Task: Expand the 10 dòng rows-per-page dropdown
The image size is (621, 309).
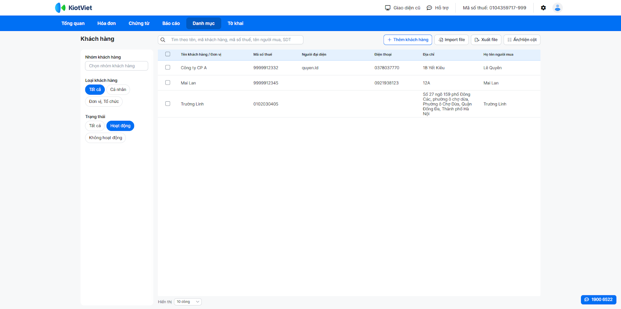Action: point(188,302)
